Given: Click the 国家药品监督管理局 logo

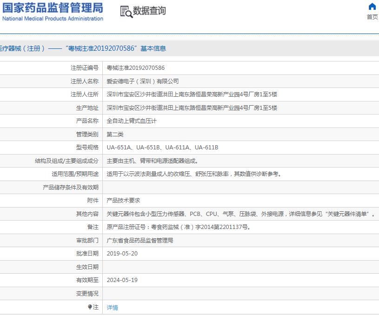Looking at the screenshot, I should tap(53, 12).
